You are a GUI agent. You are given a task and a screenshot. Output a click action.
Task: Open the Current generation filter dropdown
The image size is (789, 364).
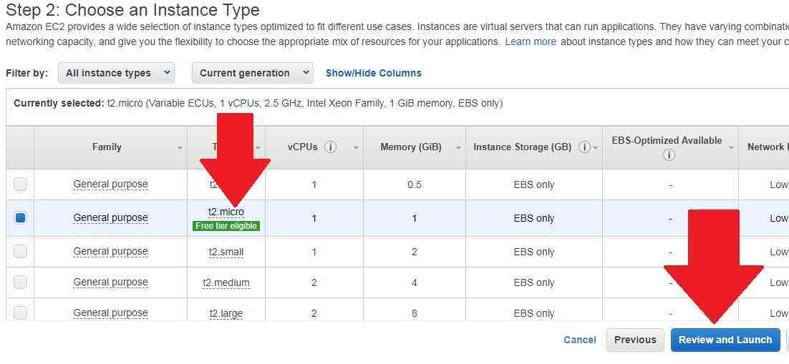[x=252, y=73]
